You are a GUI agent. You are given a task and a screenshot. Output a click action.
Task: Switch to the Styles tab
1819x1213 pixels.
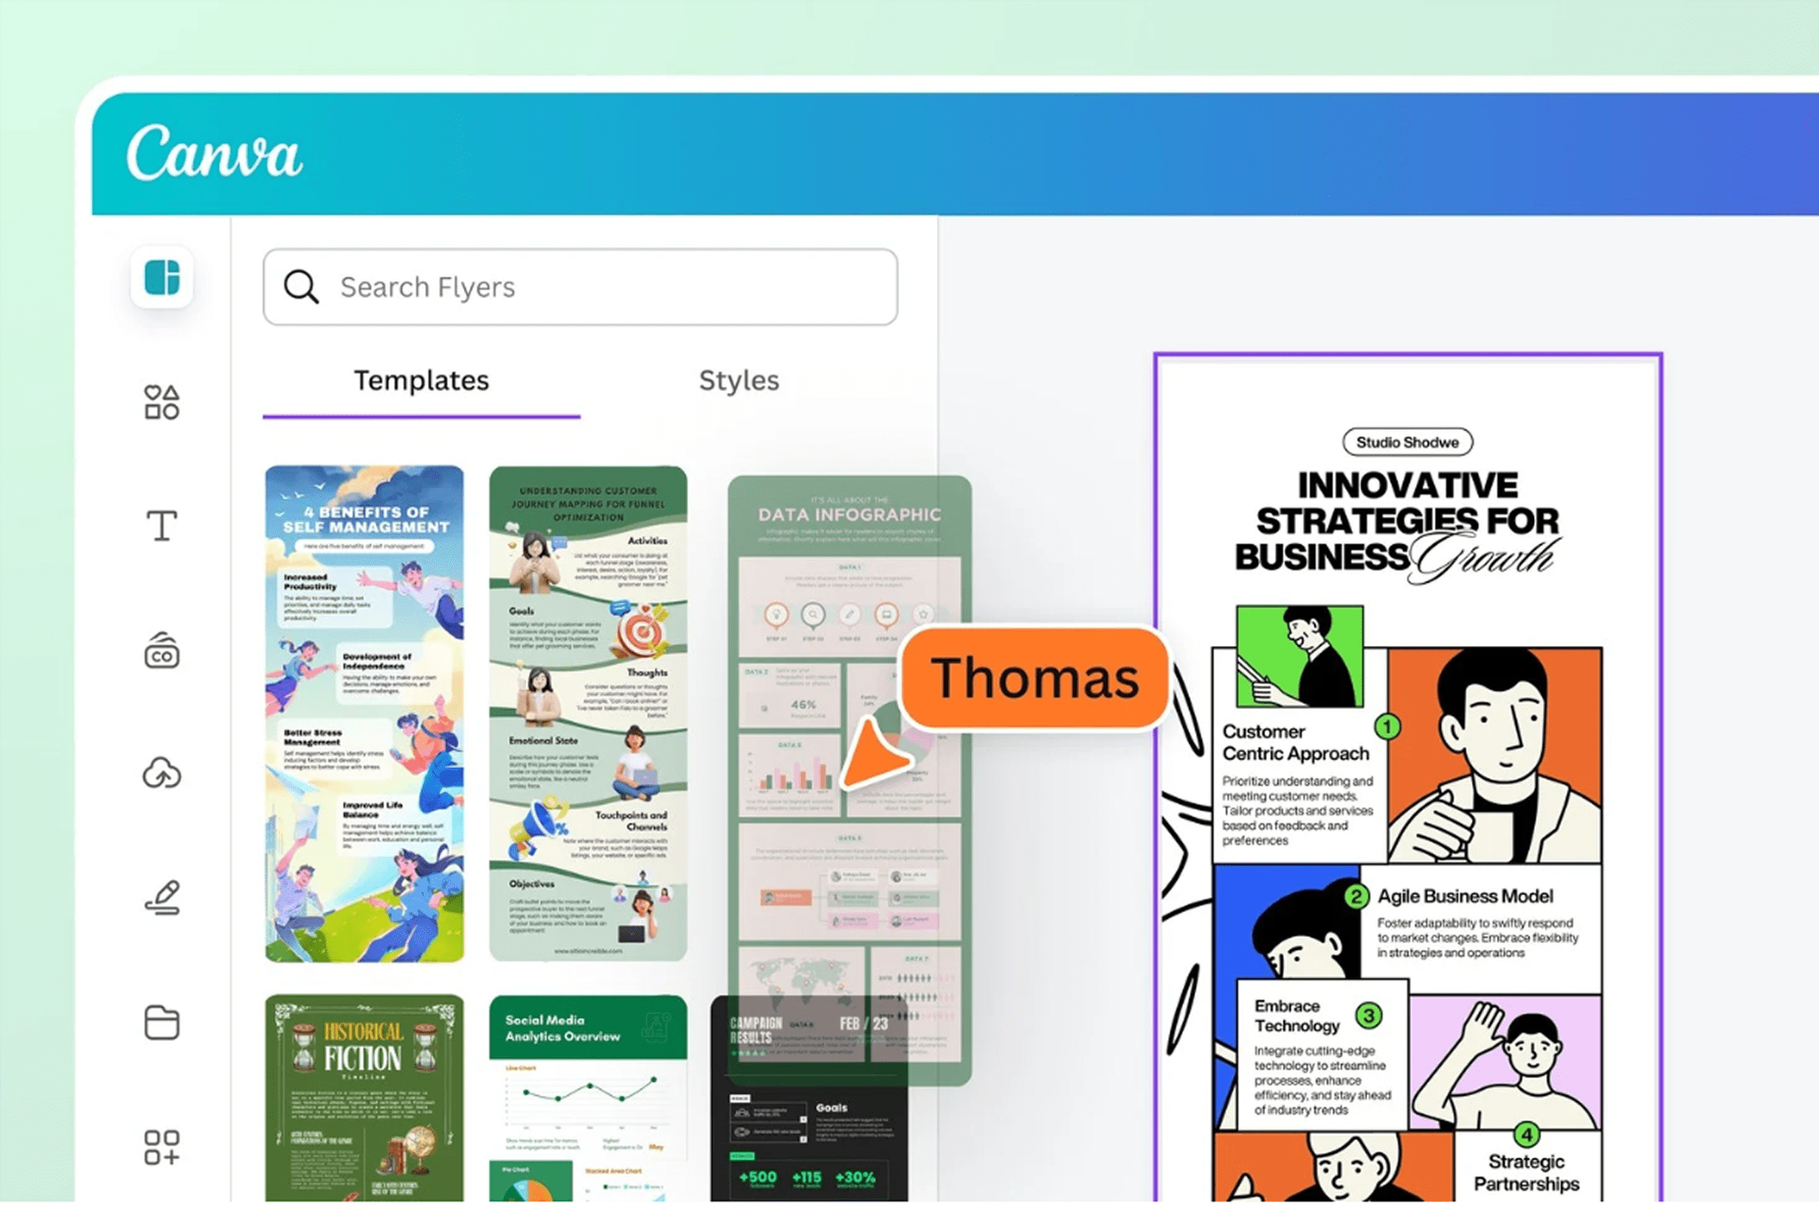click(x=738, y=381)
